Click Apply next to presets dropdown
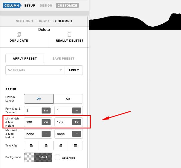Viewport: 181px width, 168px height. 74,70
